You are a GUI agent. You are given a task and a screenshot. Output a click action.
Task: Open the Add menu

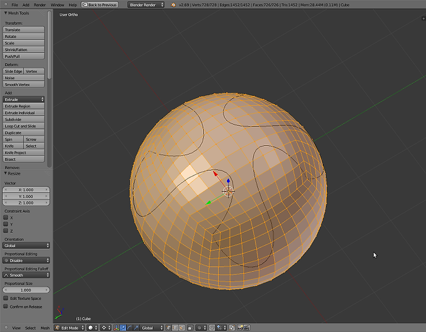point(26,5)
